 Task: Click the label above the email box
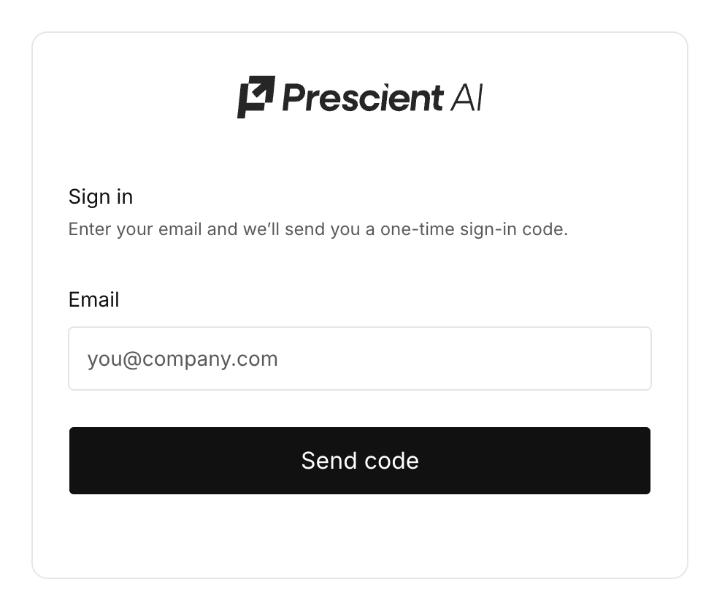click(x=93, y=299)
